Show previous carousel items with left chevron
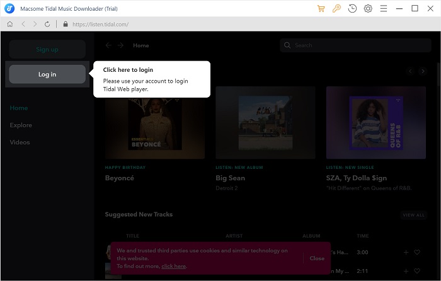The width and height of the screenshot is (441, 281). click(x=410, y=71)
